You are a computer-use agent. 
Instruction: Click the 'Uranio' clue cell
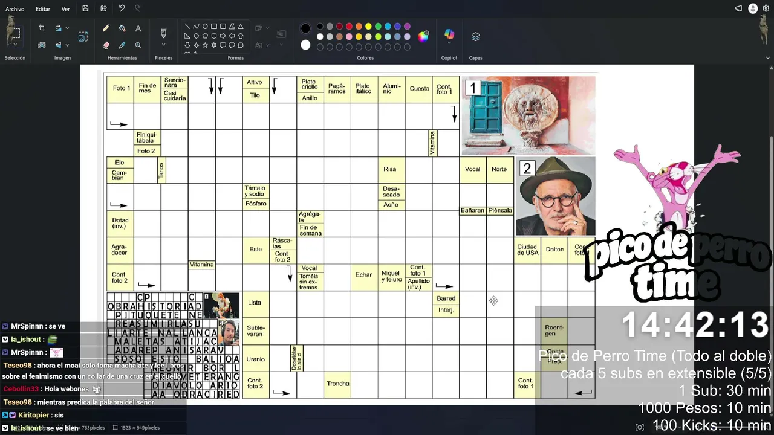tap(256, 359)
